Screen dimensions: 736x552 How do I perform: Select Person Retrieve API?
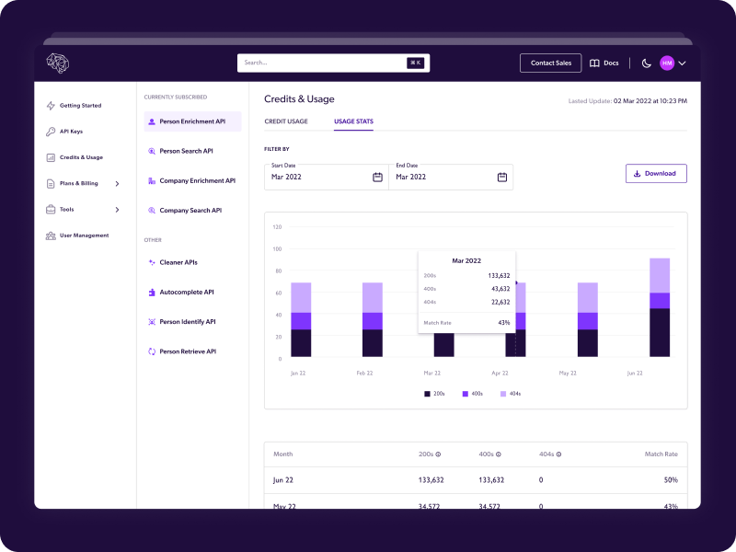coord(187,351)
